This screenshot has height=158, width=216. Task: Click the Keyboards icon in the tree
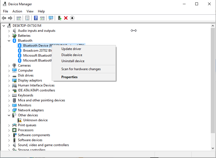14,95
